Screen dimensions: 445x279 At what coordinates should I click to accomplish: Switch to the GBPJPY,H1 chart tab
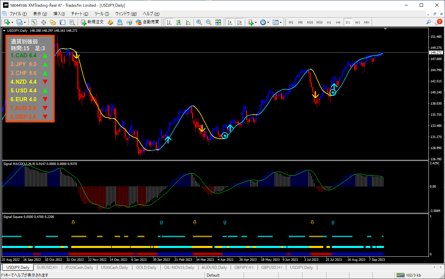pos(244,268)
